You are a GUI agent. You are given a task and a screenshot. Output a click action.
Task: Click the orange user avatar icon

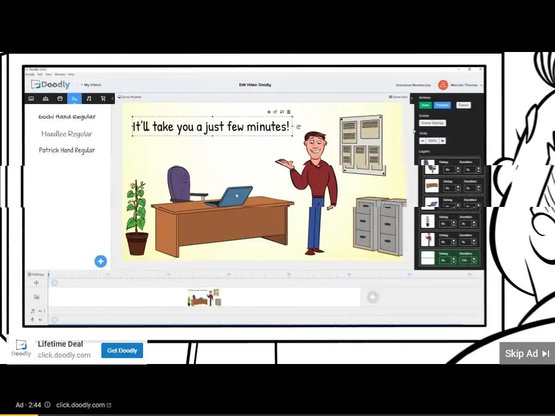(x=443, y=85)
